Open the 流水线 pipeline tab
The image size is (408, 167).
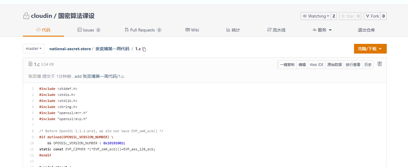coord(276,30)
